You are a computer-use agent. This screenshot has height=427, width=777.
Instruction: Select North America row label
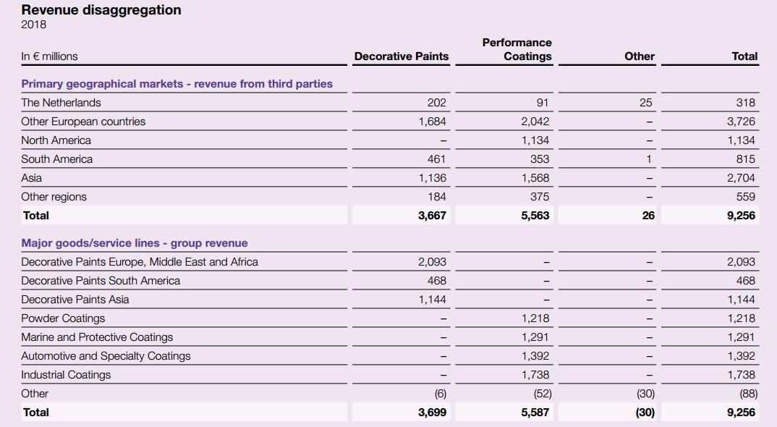[x=56, y=140]
